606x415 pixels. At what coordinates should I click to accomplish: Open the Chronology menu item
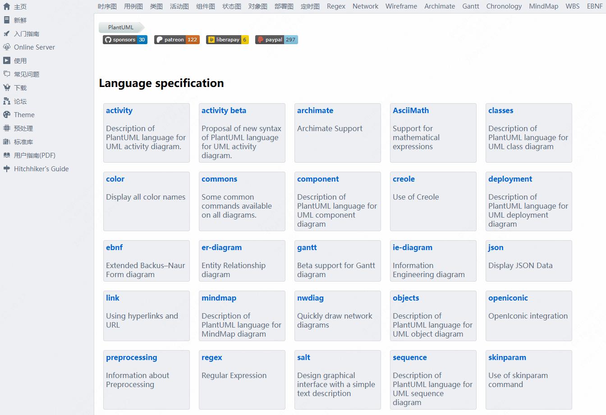(x=504, y=6)
